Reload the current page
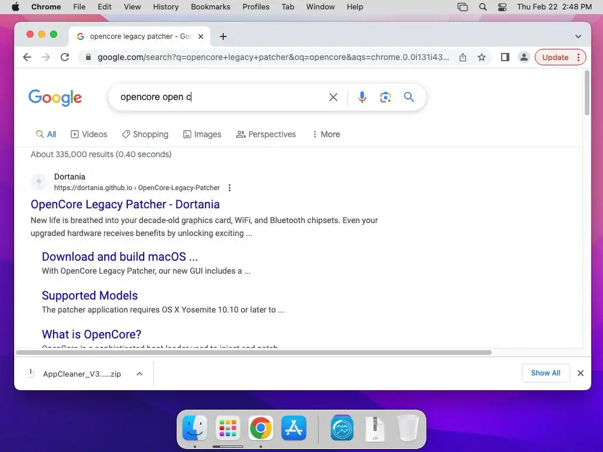 65,57
